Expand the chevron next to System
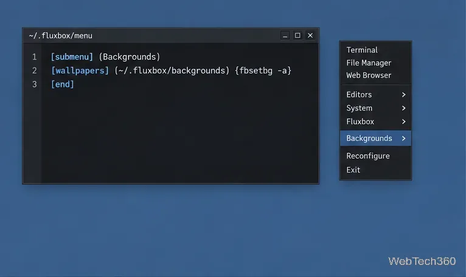 click(x=403, y=108)
